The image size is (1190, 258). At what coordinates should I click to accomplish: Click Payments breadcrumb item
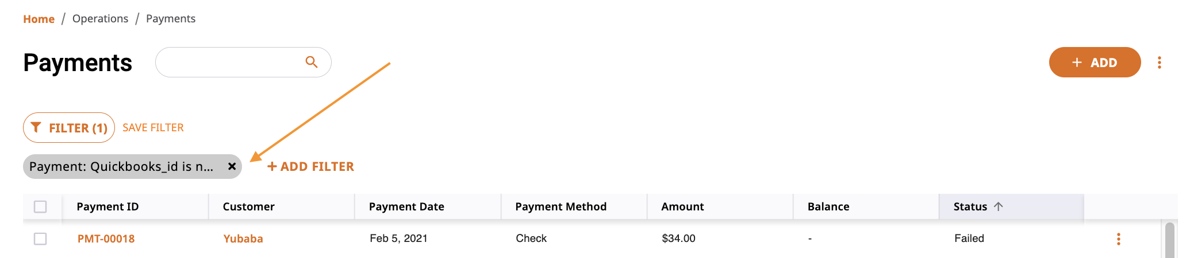(171, 18)
